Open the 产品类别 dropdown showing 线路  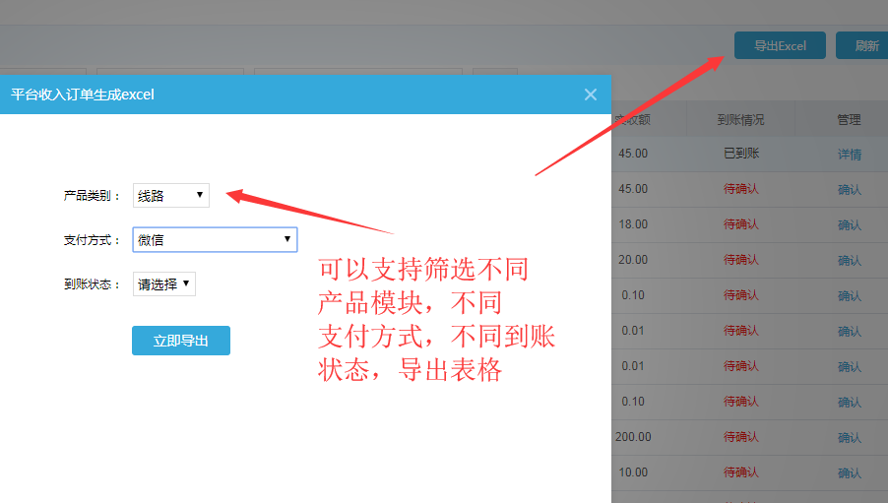tap(171, 196)
